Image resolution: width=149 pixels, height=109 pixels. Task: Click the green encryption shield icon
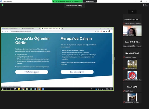pyautogui.click(x=2, y=5)
